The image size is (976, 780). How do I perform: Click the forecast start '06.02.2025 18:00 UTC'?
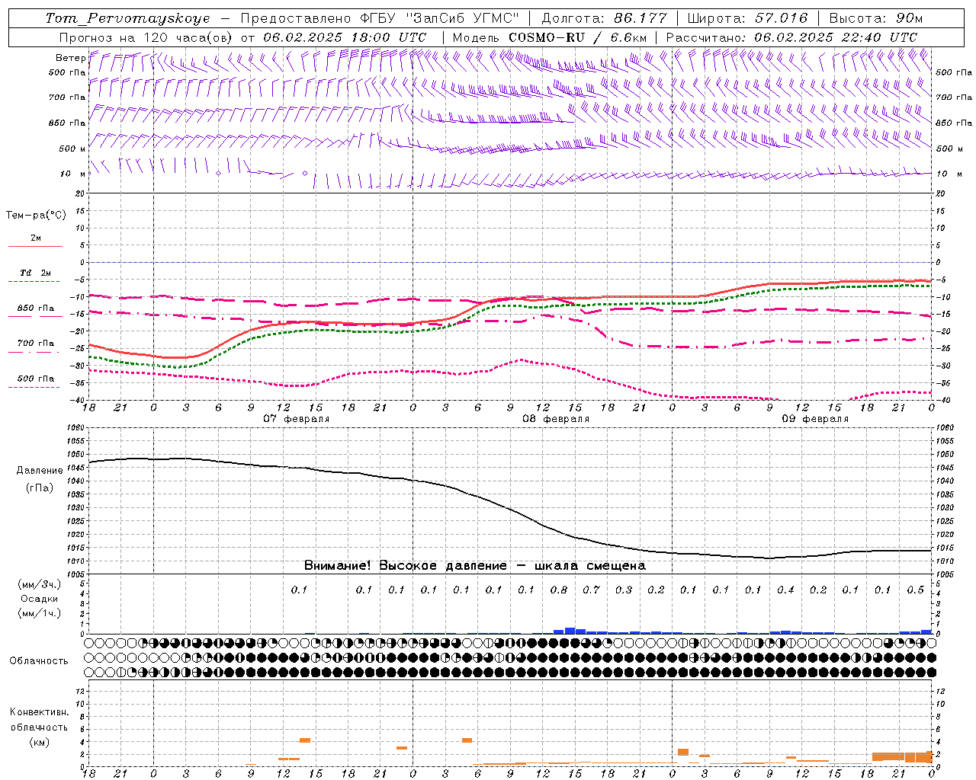(345, 37)
